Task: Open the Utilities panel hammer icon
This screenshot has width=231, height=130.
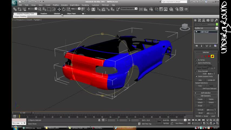Action: point(216,20)
